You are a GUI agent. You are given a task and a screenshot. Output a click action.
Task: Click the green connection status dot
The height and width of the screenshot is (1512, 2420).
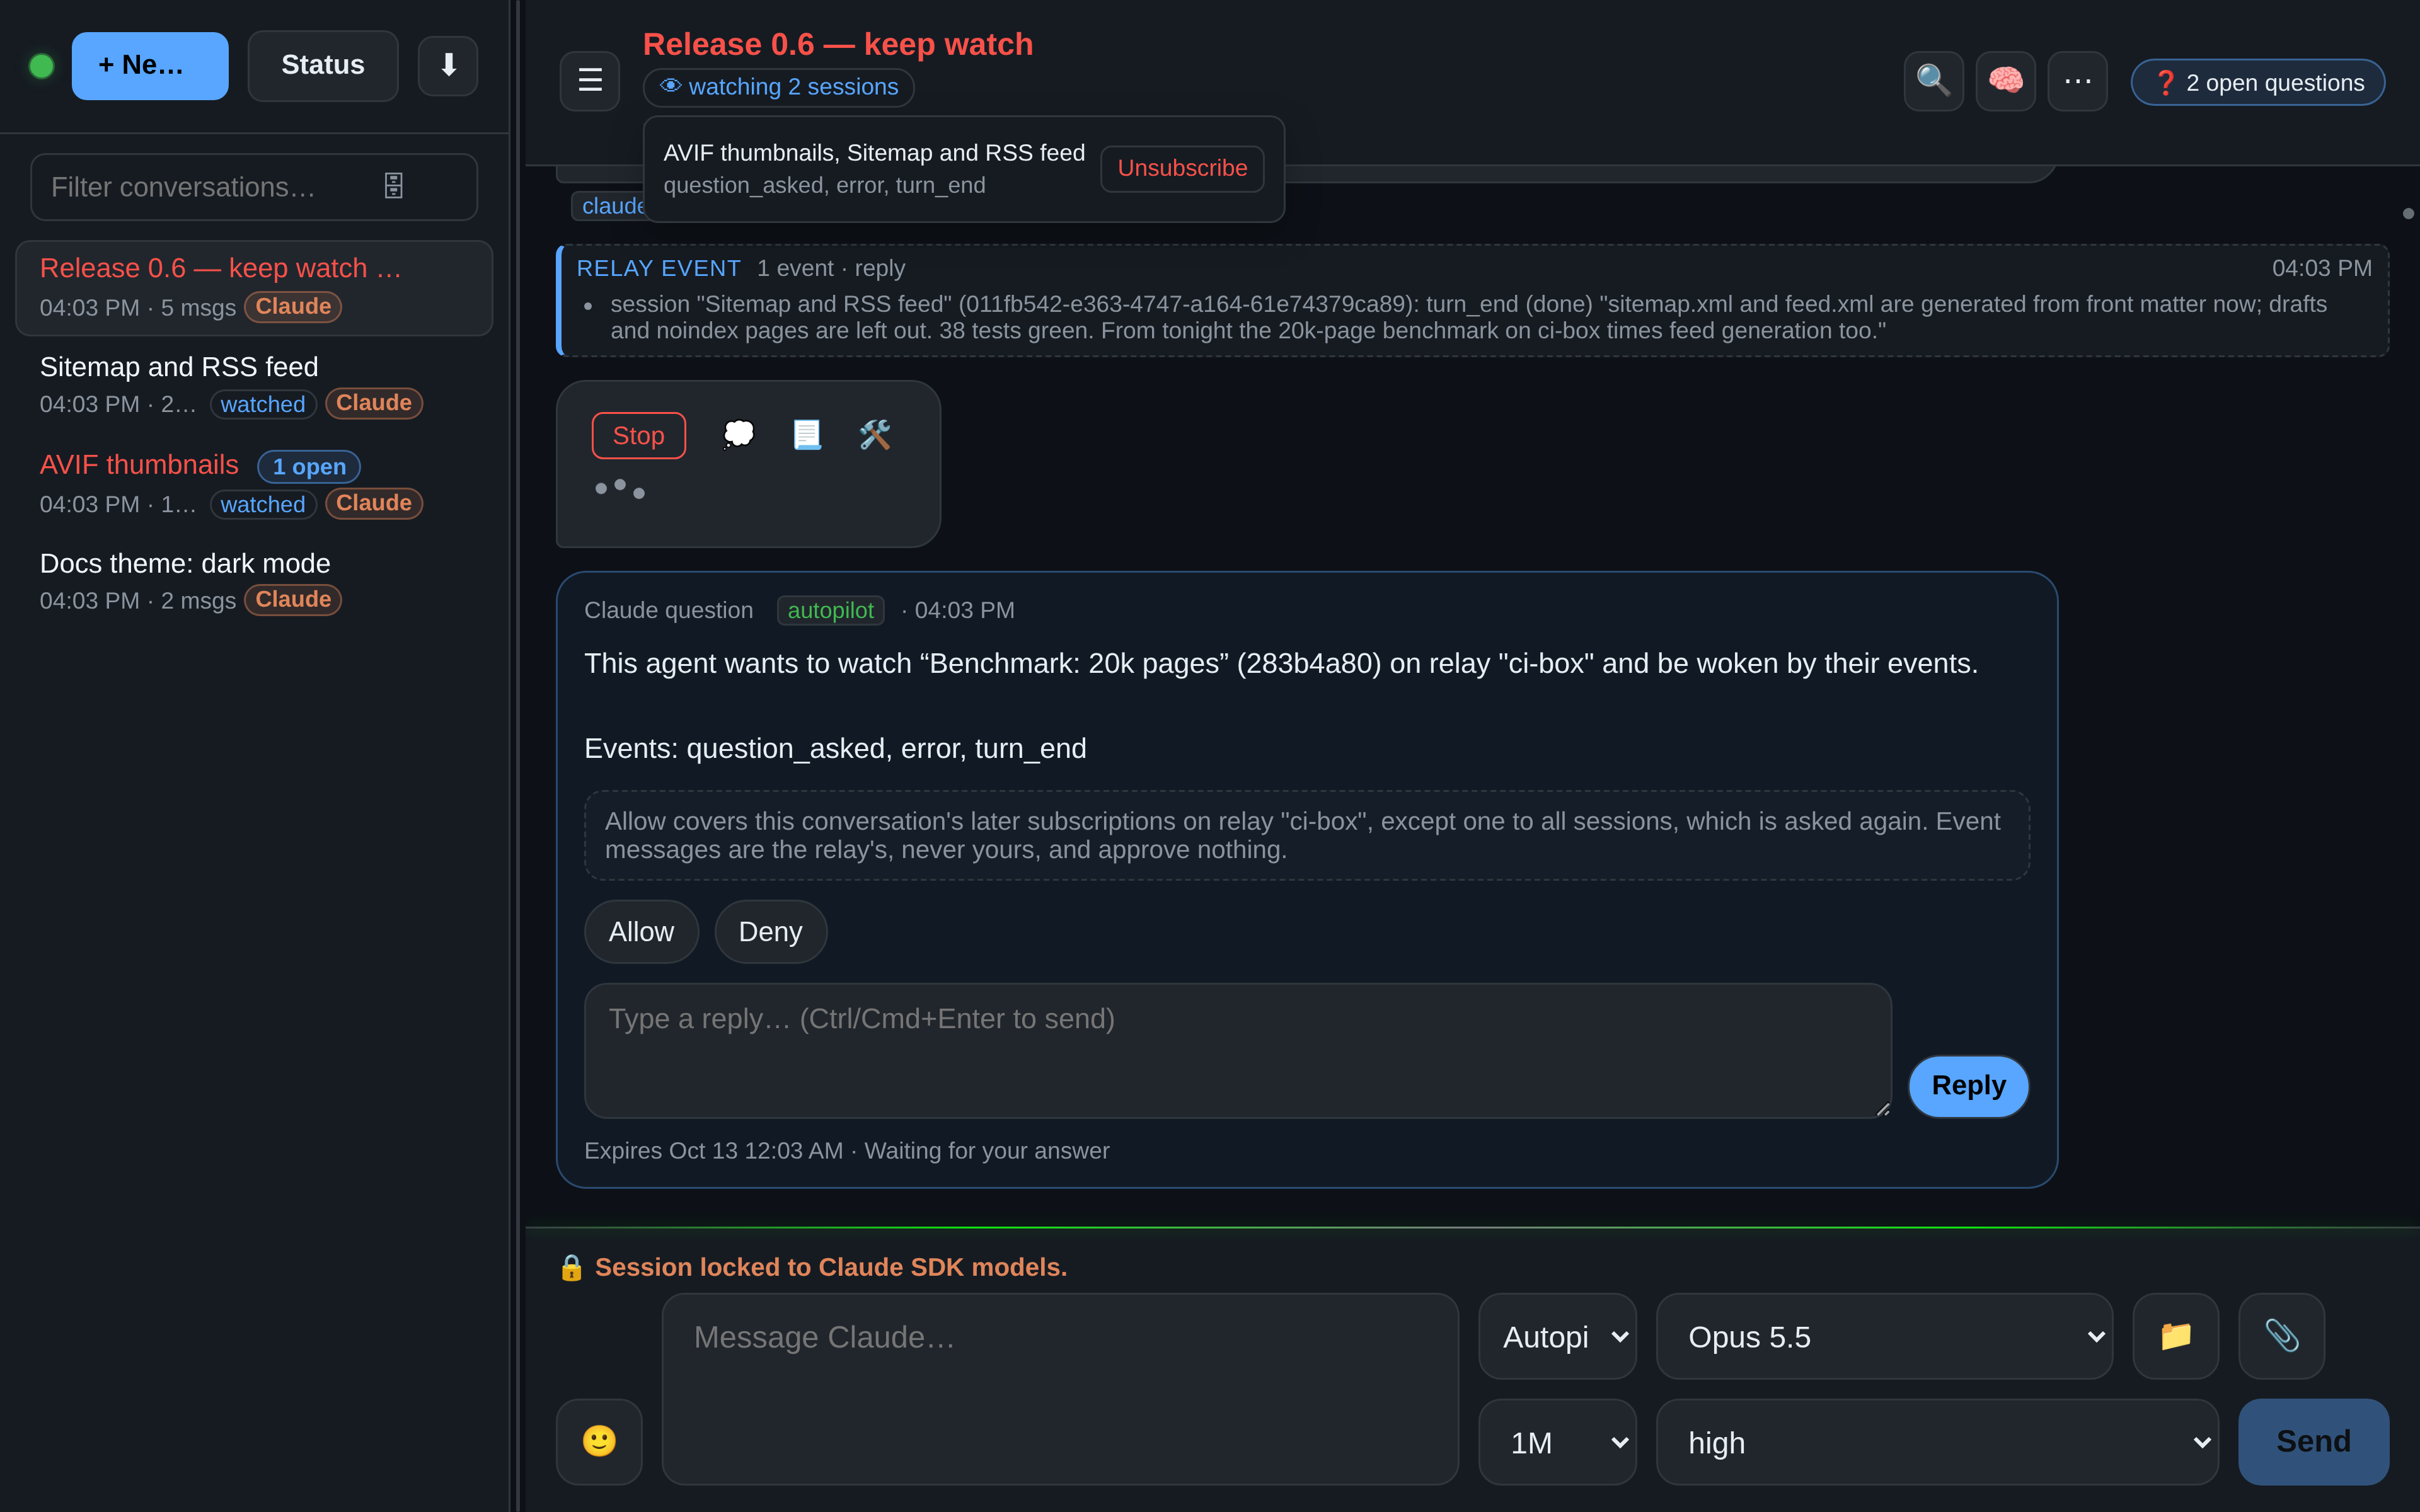pyautogui.click(x=42, y=66)
